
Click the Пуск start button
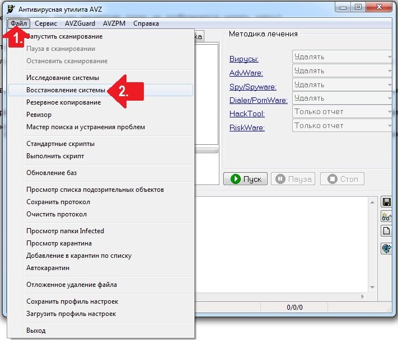[245, 179]
